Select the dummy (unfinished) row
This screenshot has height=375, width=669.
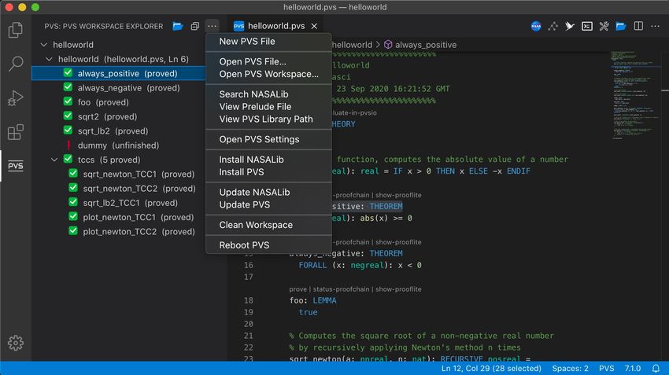[119, 145]
